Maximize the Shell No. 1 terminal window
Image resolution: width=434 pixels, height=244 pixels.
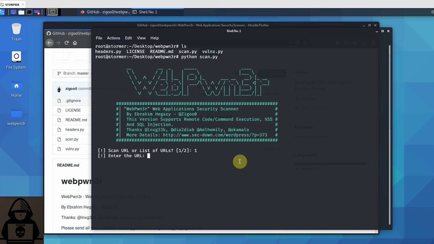click(x=382, y=31)
